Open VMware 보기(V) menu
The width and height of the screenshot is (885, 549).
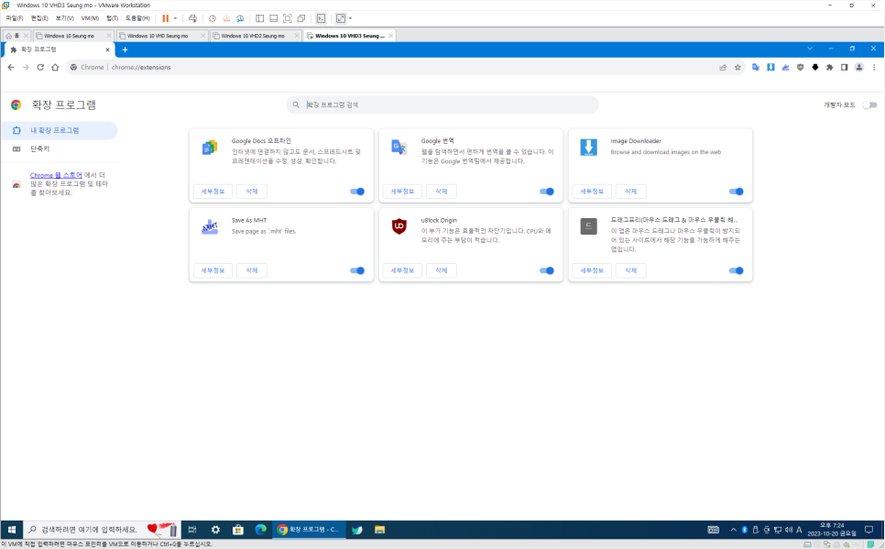pyautogui.click(x=64, y=18)
